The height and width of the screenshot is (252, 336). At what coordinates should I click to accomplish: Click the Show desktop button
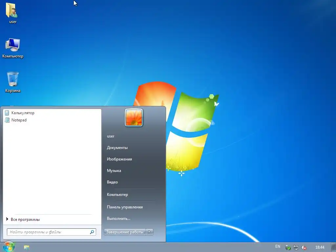pyautogui.click(x=334, y=247)
